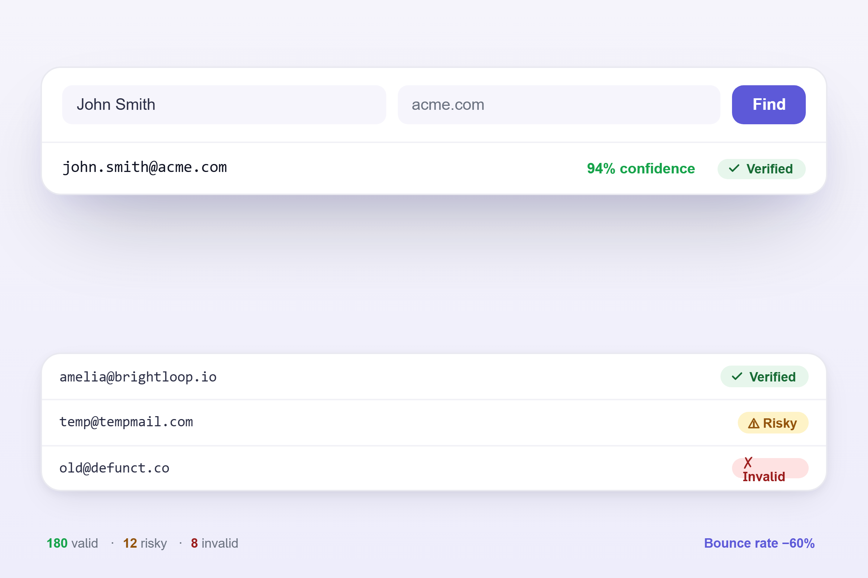Click the Bounce rate −60% label
Screen dimensions: 868x578
click(x=759, y=543)
